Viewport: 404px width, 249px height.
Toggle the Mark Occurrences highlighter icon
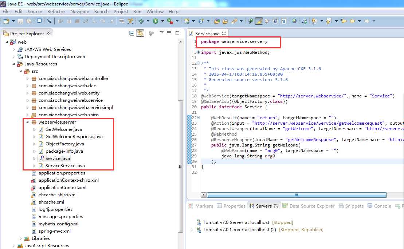[259, 21]
